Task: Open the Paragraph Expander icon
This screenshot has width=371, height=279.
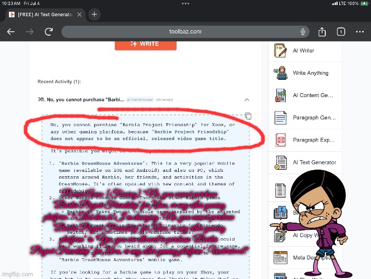Action: tap(281, 140)
